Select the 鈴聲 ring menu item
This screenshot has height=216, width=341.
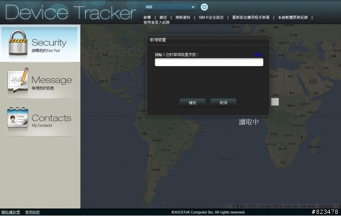(147, 18)
